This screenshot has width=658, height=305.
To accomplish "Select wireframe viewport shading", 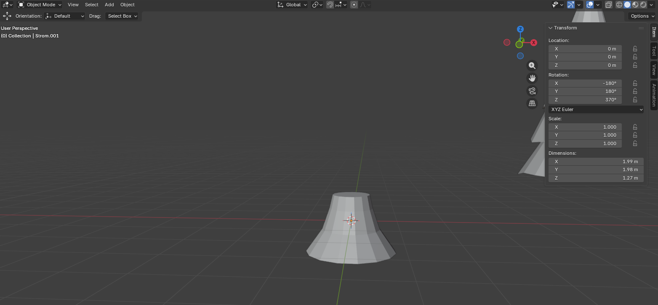I will [619, 5].
